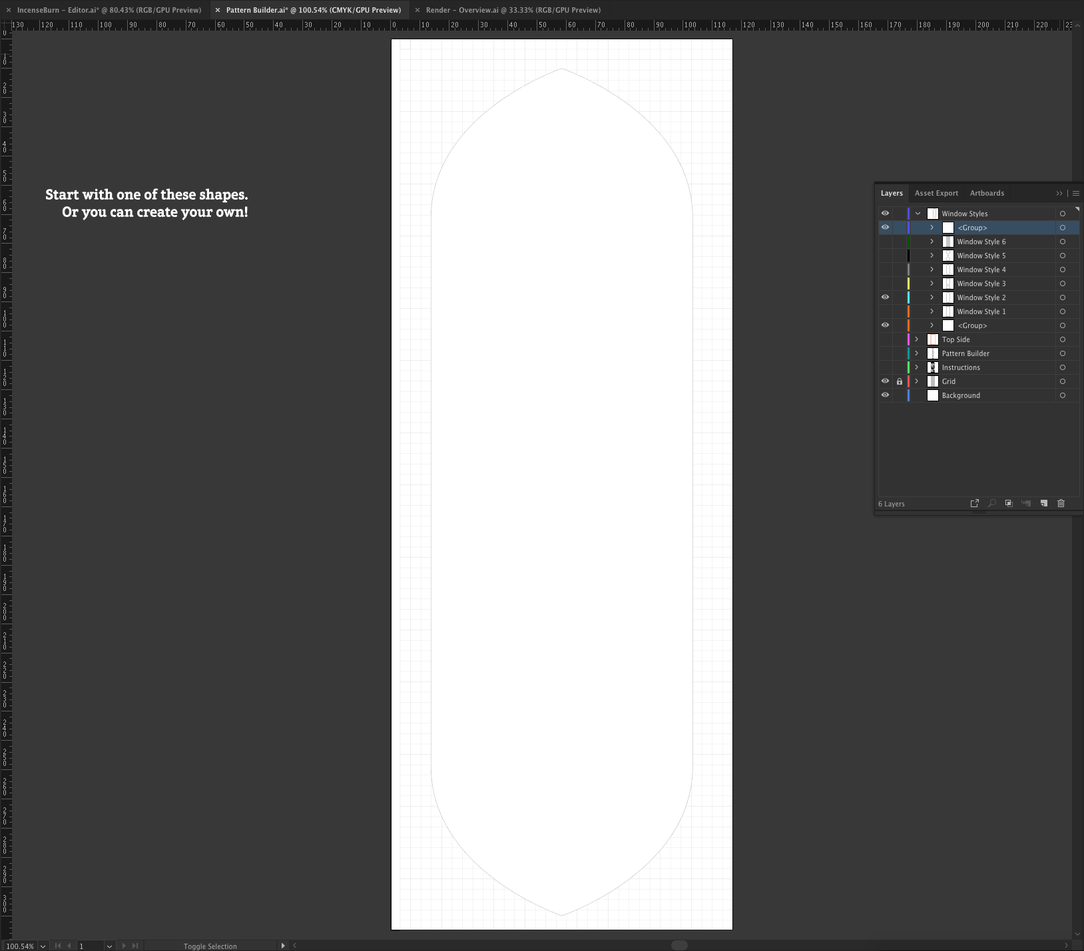The width and height of the screenshot is (1084, 951).
Task: Hide the Window Styles layer
Action: (885, 214)
